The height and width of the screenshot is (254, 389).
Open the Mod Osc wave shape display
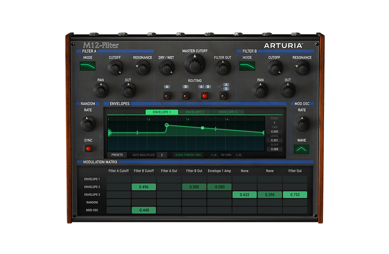click(x=301, y=149)
